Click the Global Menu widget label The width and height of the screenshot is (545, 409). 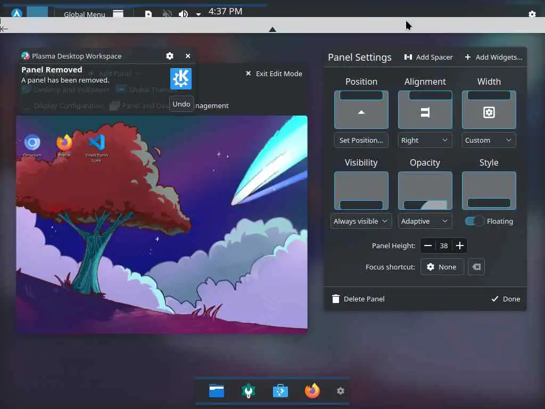click(x=85, y=14)
